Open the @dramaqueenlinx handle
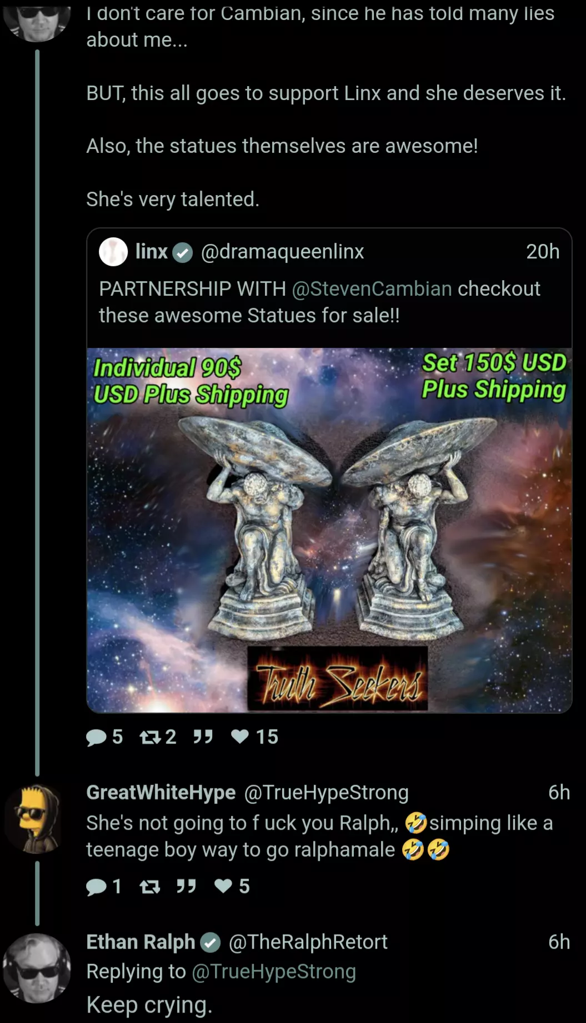 coord(282,252)
